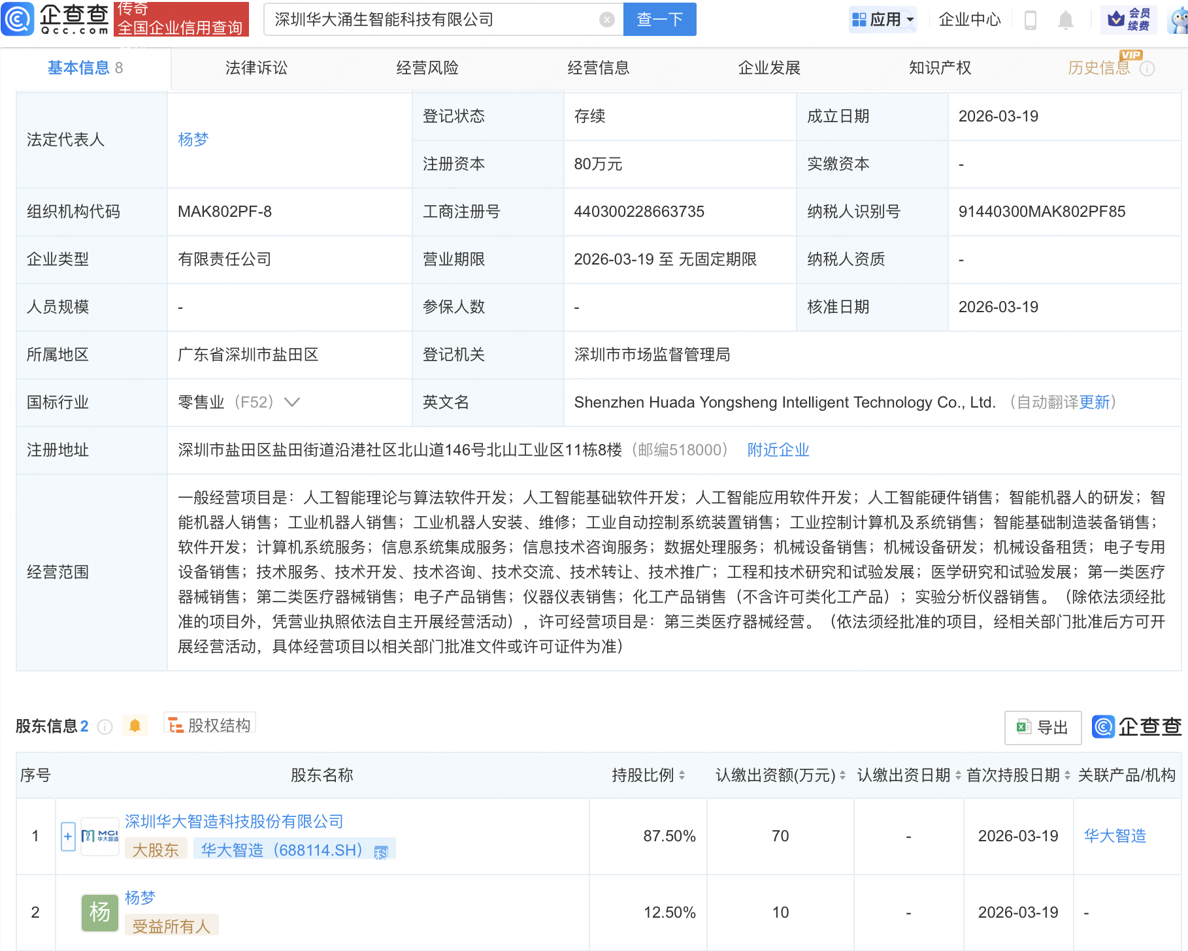Open the 应用 dropdown menu
Image resolution: width=1188 pixels, height=951 pixels.
pyautogui.click(x=883, y=20)
